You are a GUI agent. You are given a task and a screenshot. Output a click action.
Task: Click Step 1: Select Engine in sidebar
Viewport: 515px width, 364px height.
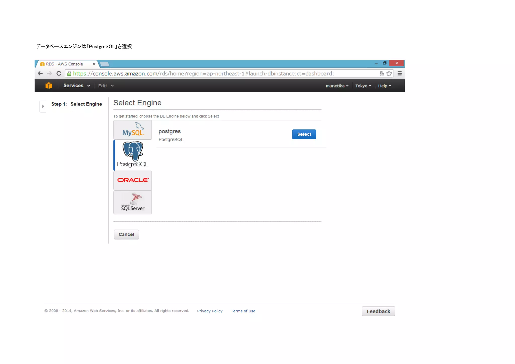77,104
